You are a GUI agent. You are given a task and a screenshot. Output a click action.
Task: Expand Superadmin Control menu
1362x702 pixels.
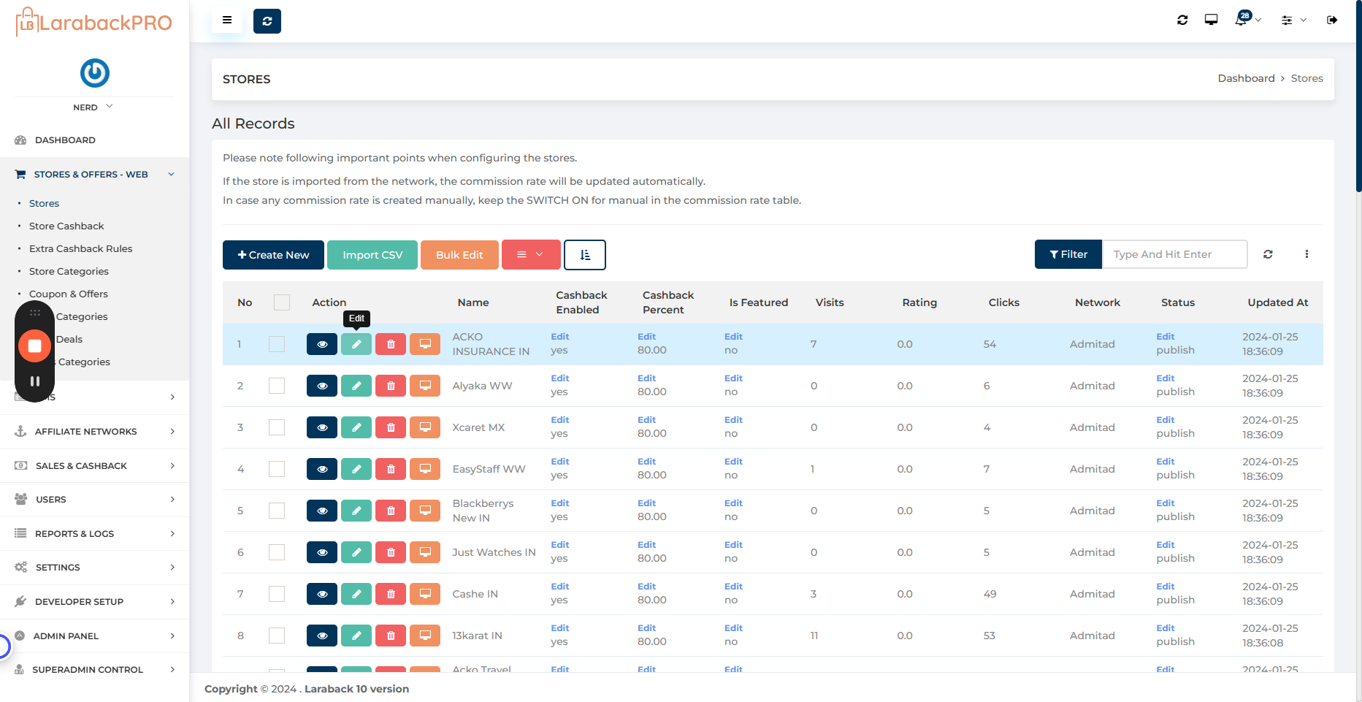tap(94, 670)
